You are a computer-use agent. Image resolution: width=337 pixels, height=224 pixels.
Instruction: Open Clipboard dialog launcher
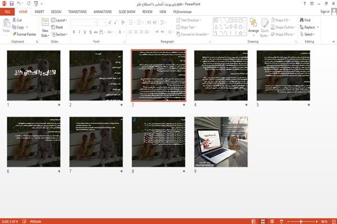[37, 42]
